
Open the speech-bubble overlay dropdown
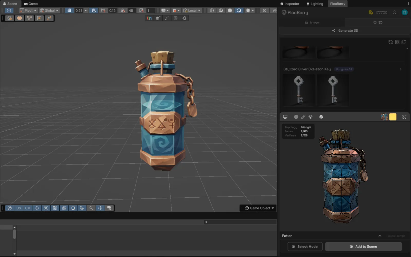[x=165, y=11]
